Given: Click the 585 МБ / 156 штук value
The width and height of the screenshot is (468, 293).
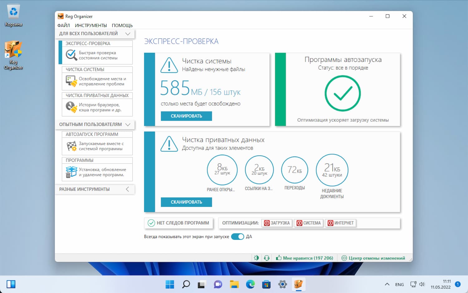Looking at the screenshot, I should tap(200, 88).
